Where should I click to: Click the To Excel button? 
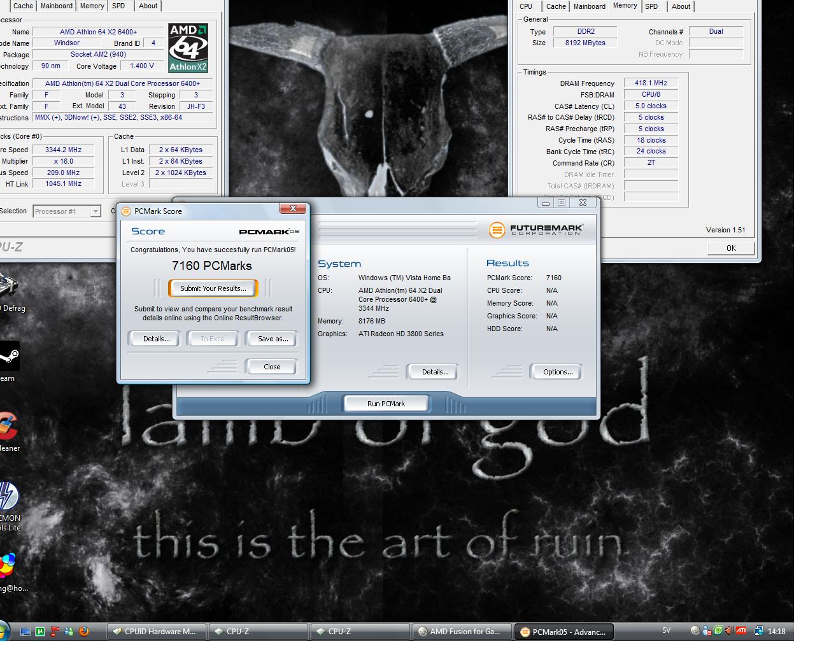pos(213,339)
